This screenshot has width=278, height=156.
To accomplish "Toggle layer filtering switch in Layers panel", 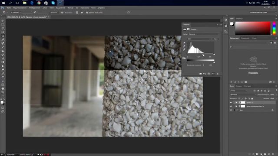I will [276, 91].
